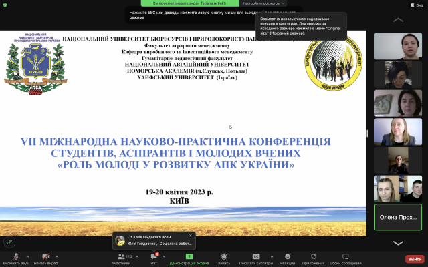Open Приложения apps panel

tap(313, 259)
